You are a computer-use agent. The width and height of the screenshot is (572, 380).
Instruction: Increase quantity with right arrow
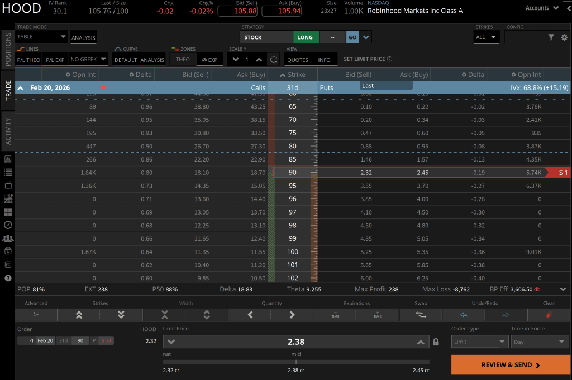point(292,315)
